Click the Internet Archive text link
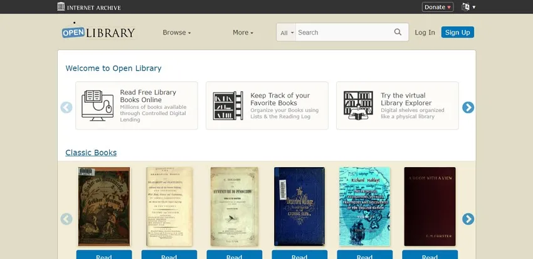Image resolution: width=533 pixels, height=259 pixels. pyautogui.click(x=94, y=8)
